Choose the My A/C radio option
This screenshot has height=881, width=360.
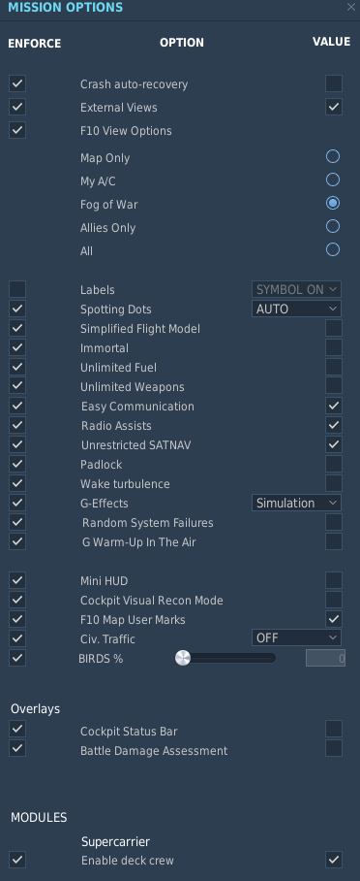click(x=333, y=179)
